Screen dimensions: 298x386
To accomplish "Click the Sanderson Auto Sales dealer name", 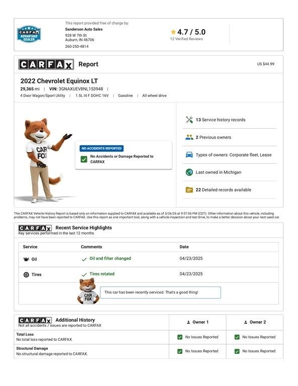I will 83,29.
